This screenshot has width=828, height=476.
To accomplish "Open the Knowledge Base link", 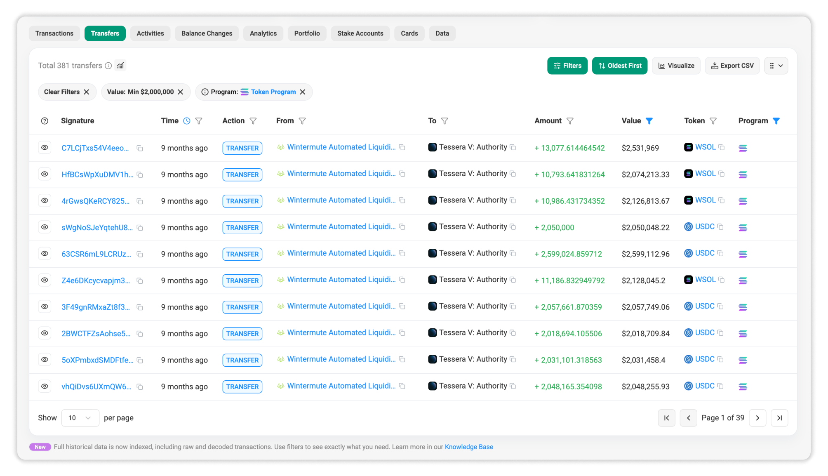I will 469,447.
